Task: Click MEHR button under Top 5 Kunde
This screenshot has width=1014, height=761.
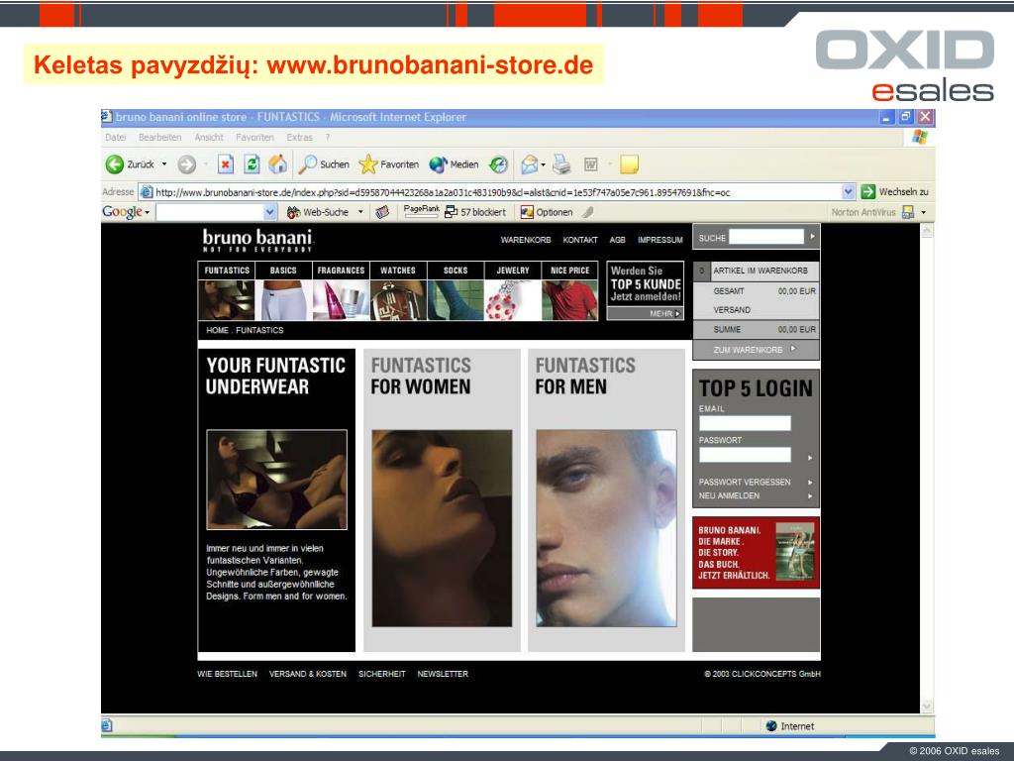Action: (x=645, y=313)
